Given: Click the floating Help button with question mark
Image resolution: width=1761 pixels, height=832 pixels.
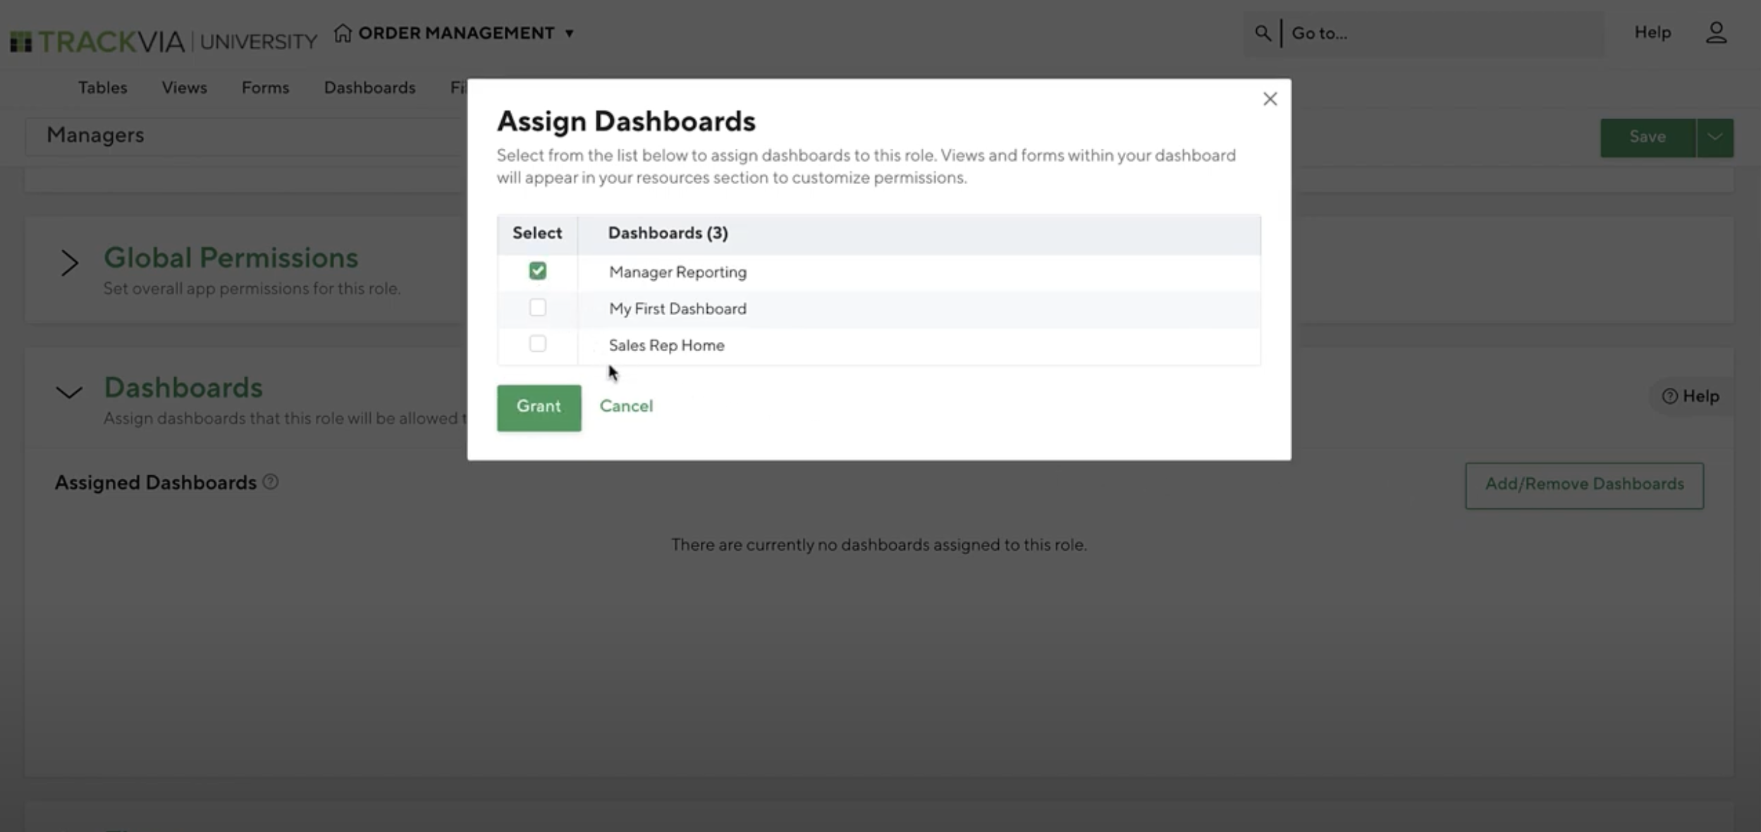Looking at the screenshot, I should pos(1691,396).
